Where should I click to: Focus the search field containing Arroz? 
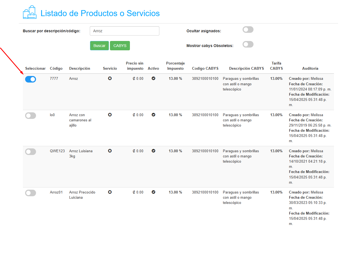coord(124,31)
